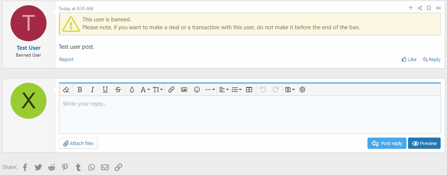The width and height of the screenshot is (447, 175).
Task: Expand the text alignment dropdown
Action: (224, 90)
